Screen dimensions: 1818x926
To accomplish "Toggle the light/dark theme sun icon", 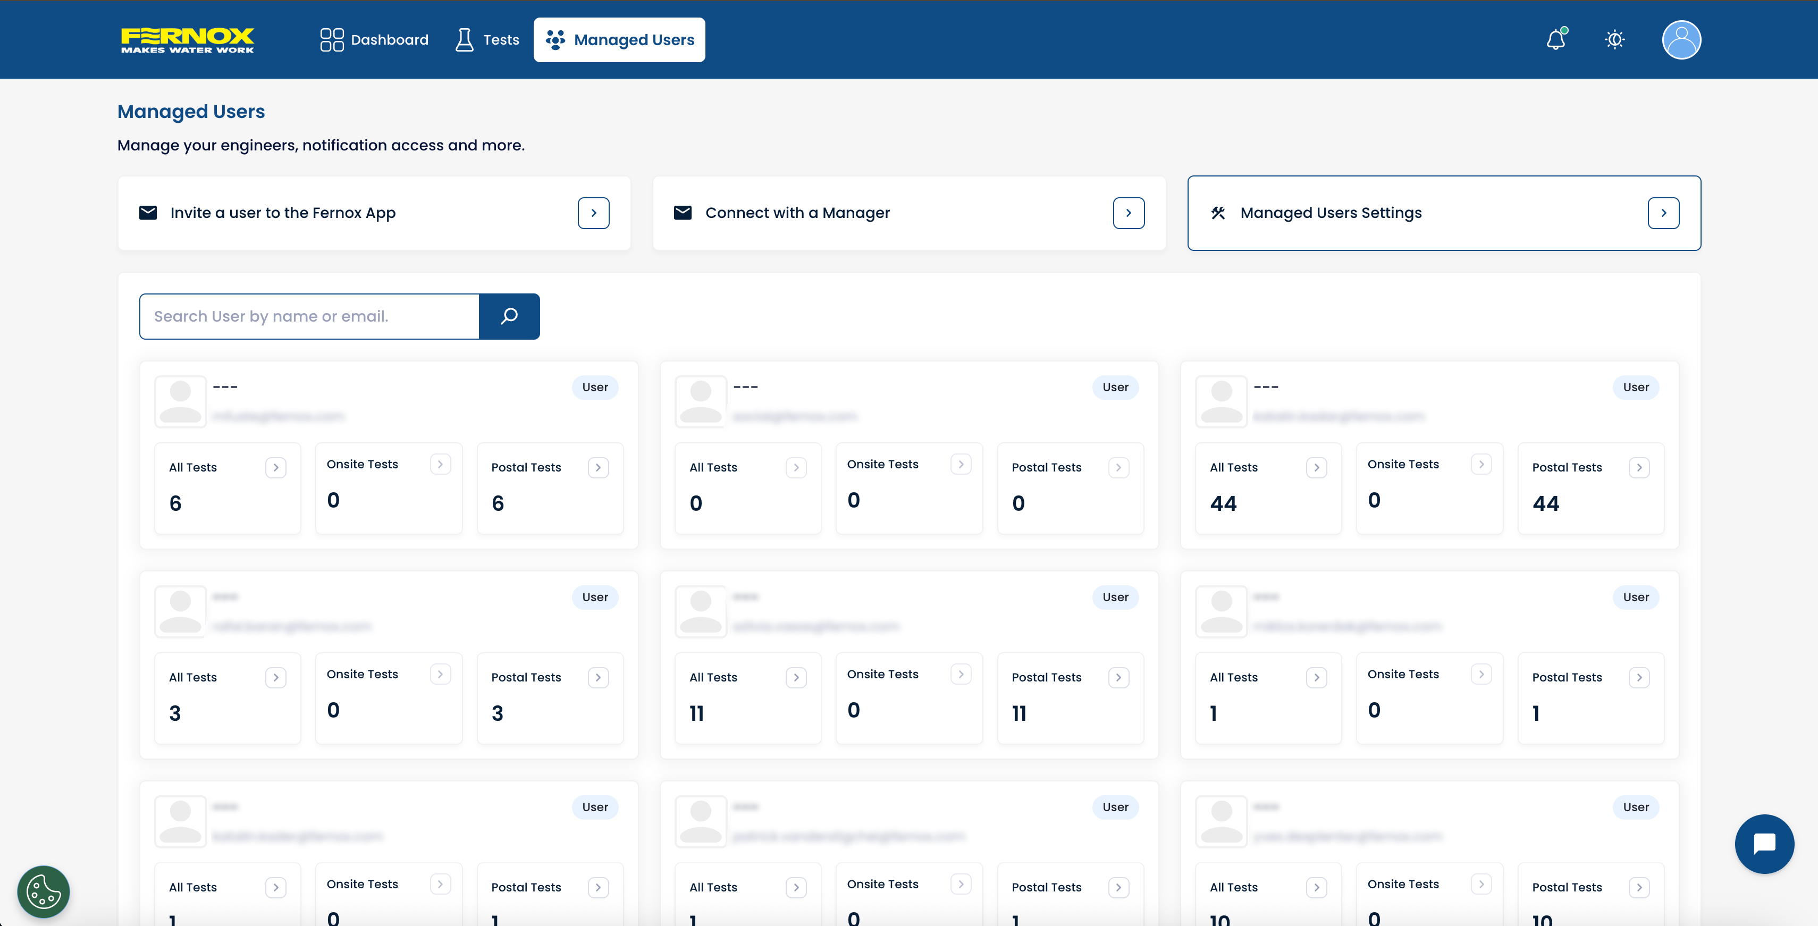I will tap(1614, 39).
